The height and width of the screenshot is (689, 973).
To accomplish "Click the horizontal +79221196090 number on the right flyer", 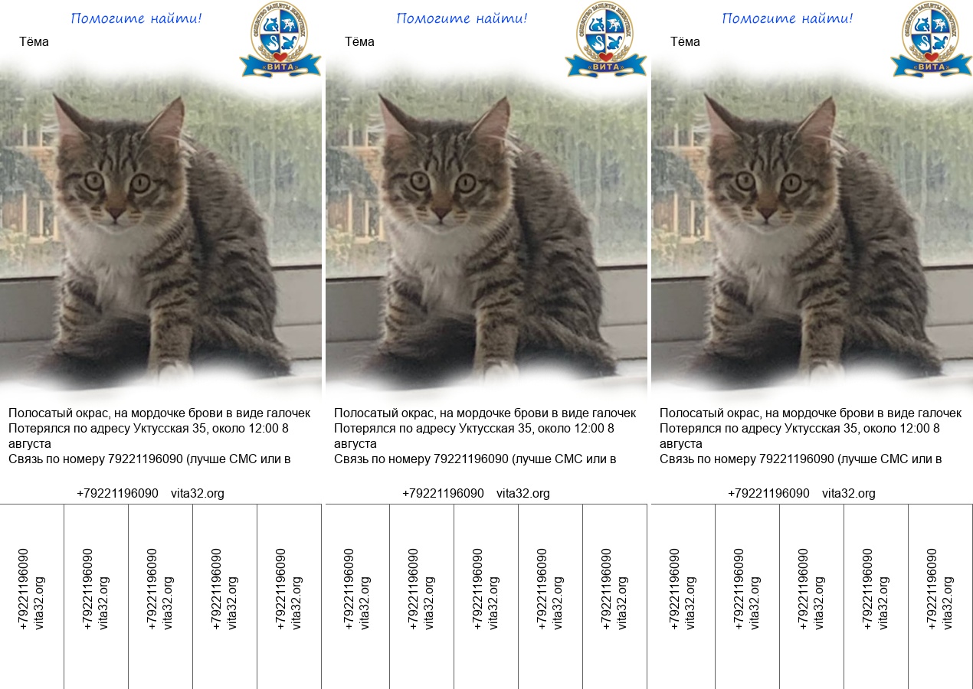I will tap(768, 494).
